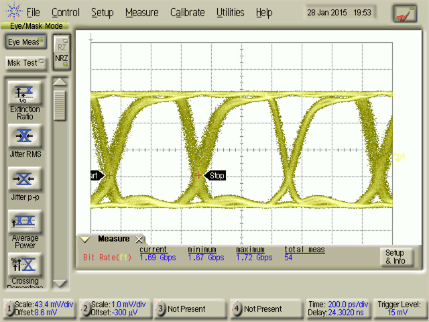The image size is (429, 322).
Task: Click the Jitter p-p measurement icon
Action: 24,178
